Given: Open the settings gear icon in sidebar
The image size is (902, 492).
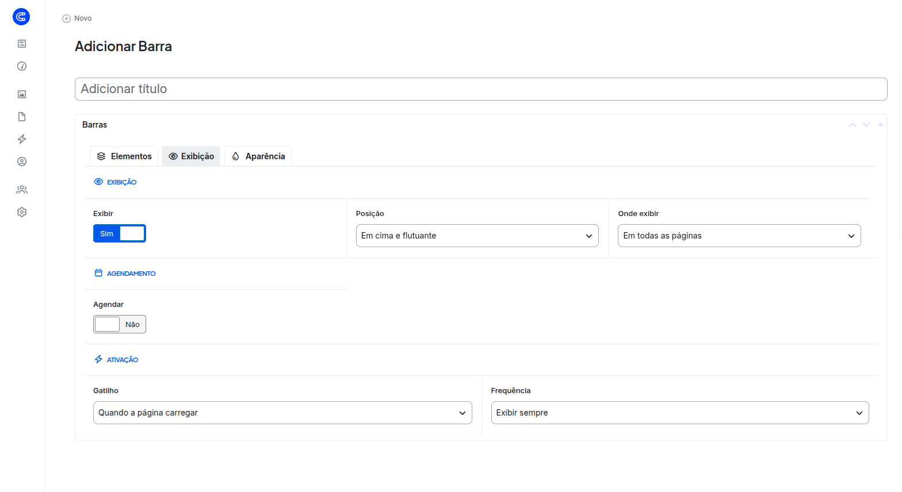Looking at the screenshot, I should point(22,212).
